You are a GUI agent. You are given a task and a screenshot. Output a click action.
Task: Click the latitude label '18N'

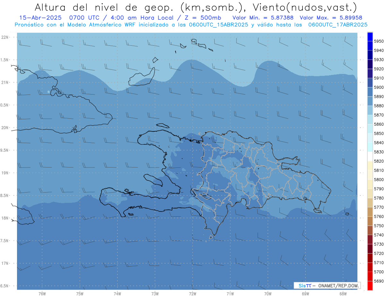click(x=5, y=218)
